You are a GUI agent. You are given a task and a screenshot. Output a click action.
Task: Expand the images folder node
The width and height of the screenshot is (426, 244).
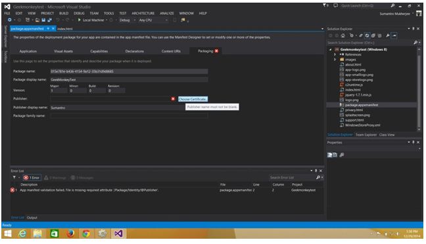335,60
